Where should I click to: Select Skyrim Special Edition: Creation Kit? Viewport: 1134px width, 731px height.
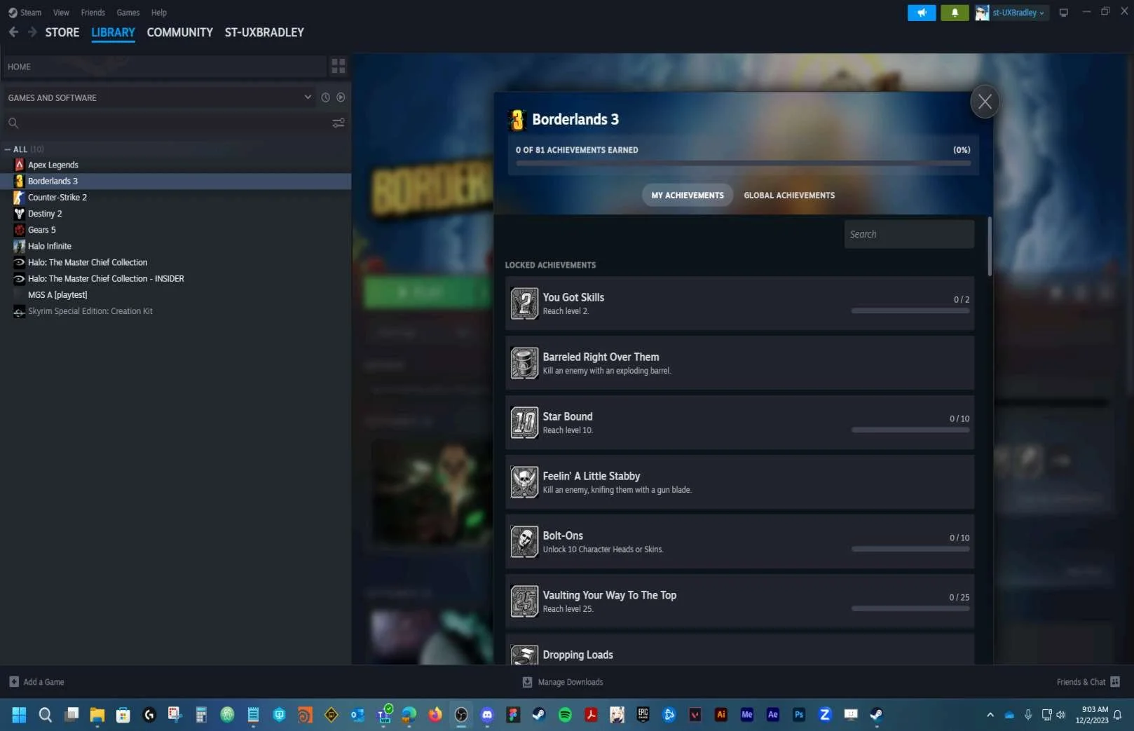tap(177, 311)
